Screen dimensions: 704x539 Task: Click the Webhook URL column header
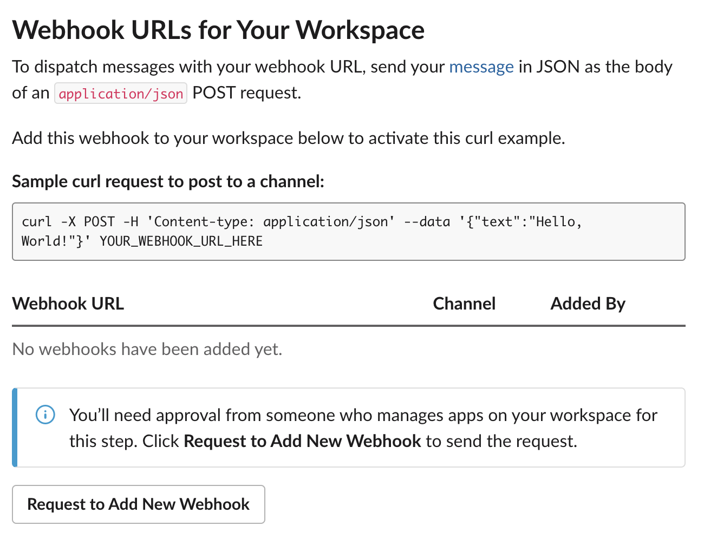[68, 304]
